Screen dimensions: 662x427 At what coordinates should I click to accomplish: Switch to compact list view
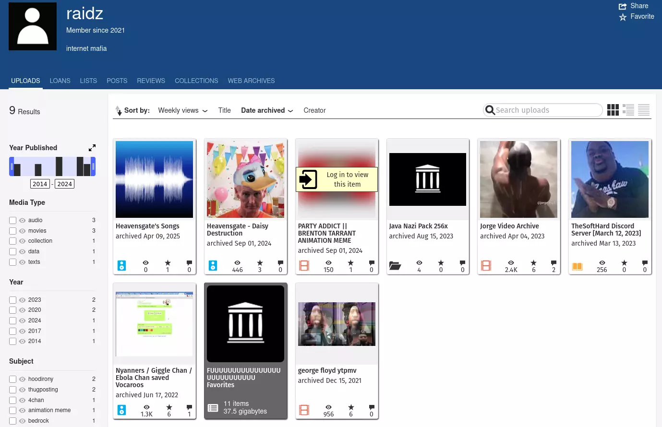pos(644,110)
